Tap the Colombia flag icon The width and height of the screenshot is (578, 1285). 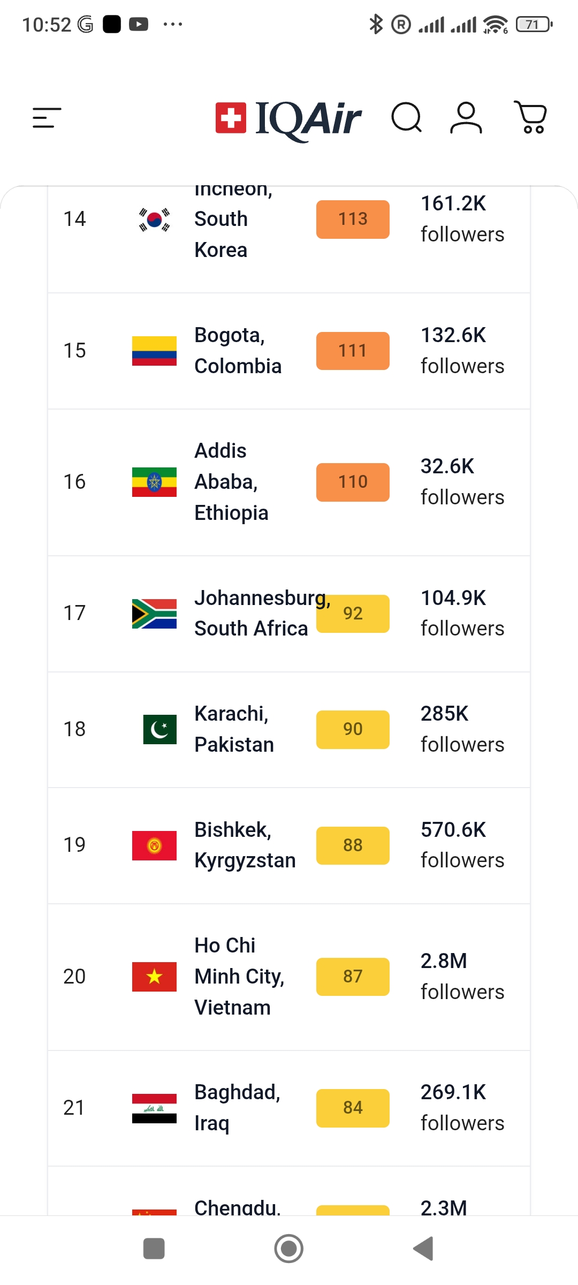point(154,351)
